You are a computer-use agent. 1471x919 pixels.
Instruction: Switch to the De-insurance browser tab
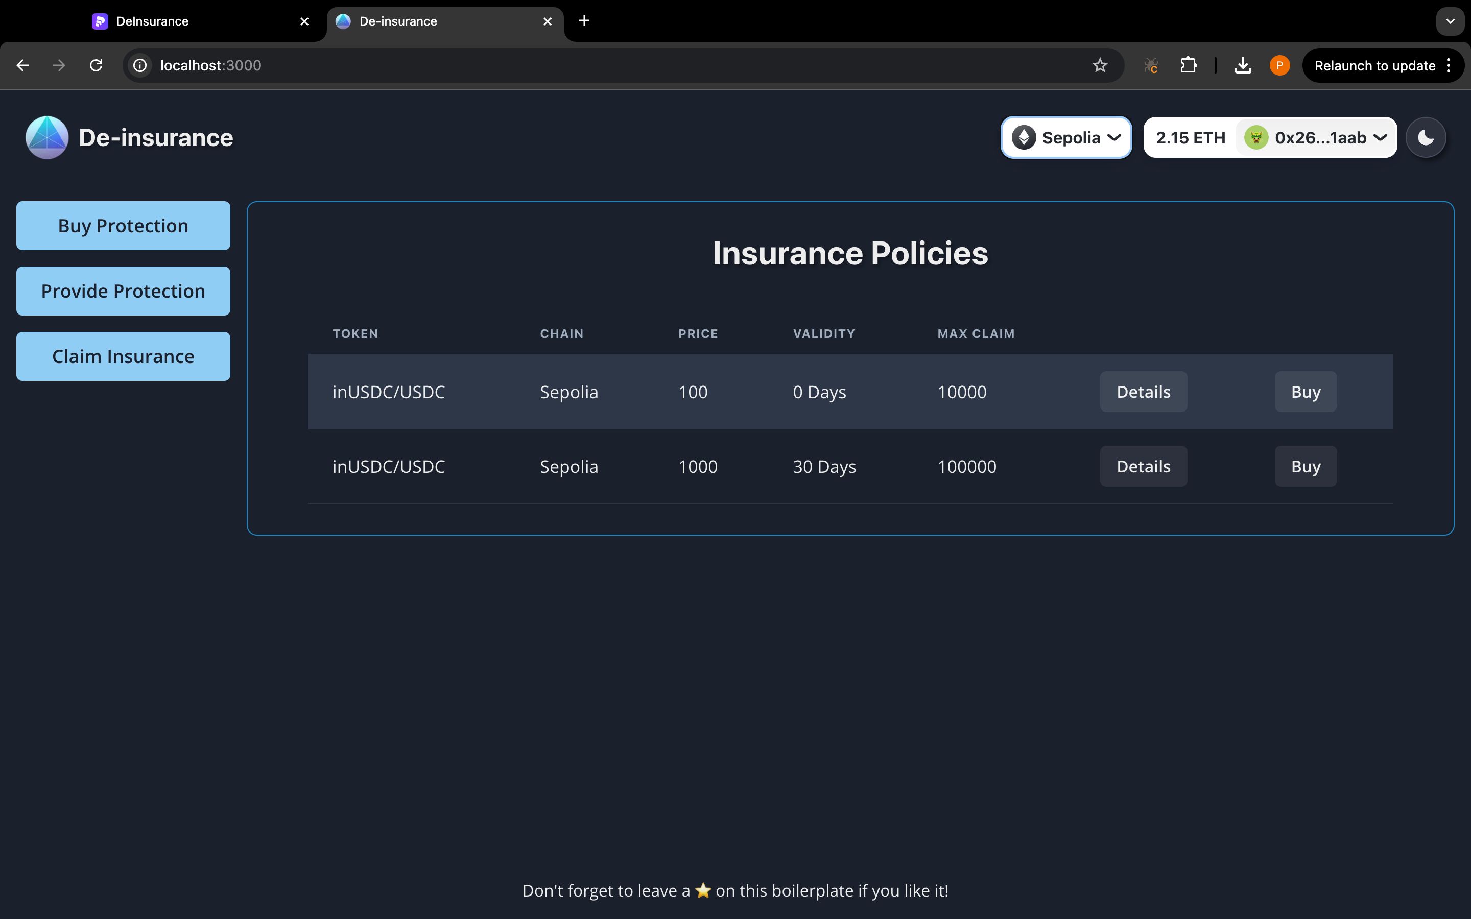point(445,21)
